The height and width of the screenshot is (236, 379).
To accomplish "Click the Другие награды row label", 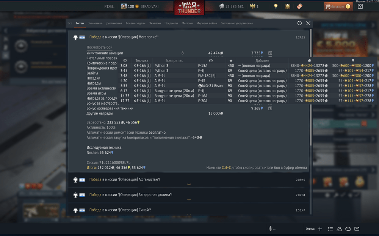I will [100, 113].
